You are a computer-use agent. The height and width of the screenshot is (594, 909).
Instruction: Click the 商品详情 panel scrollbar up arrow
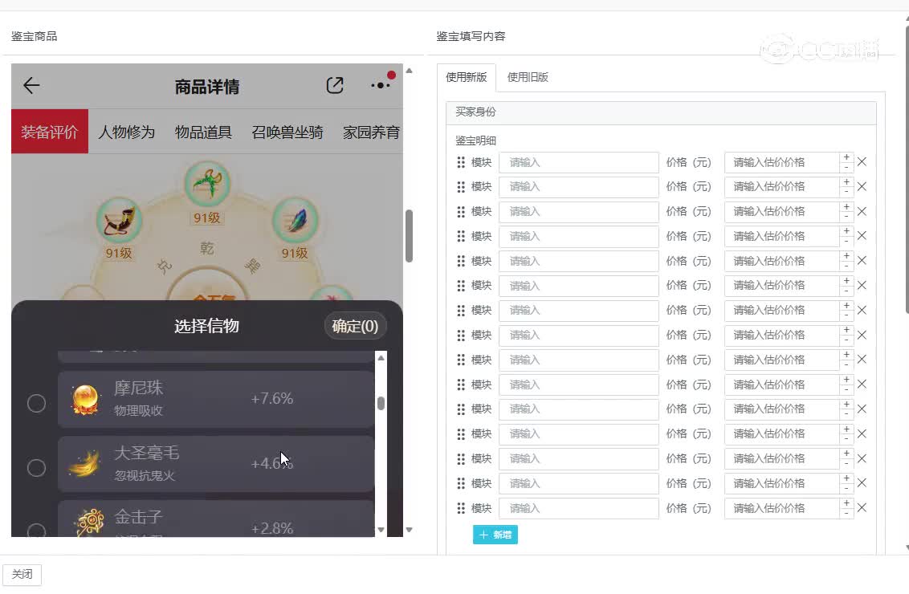coord(410,71)
